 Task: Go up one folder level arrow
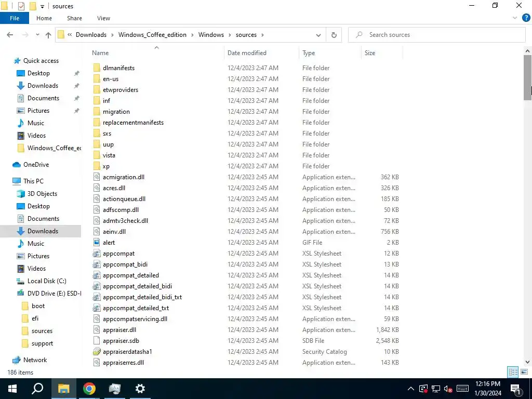click(x=48, y=35)
